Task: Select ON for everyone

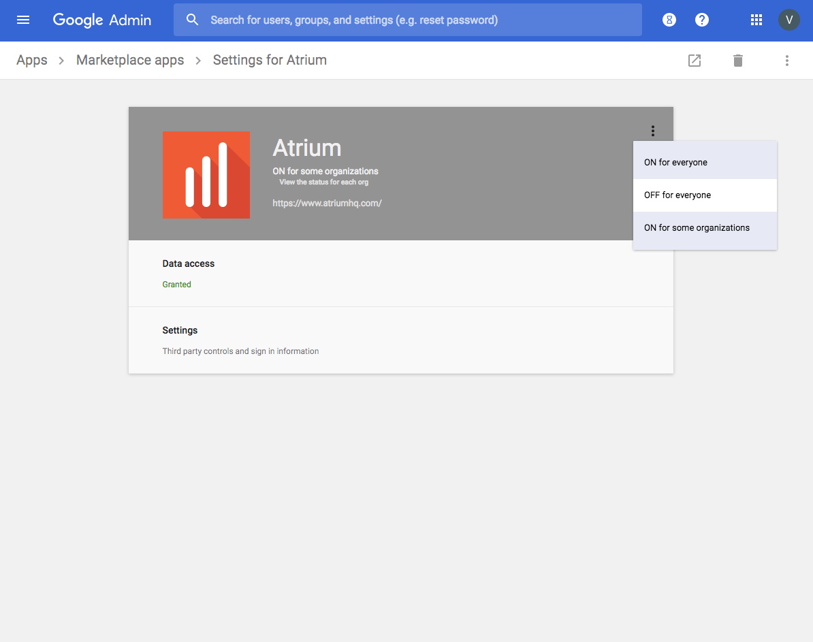Action: click(x=705, y=162)
